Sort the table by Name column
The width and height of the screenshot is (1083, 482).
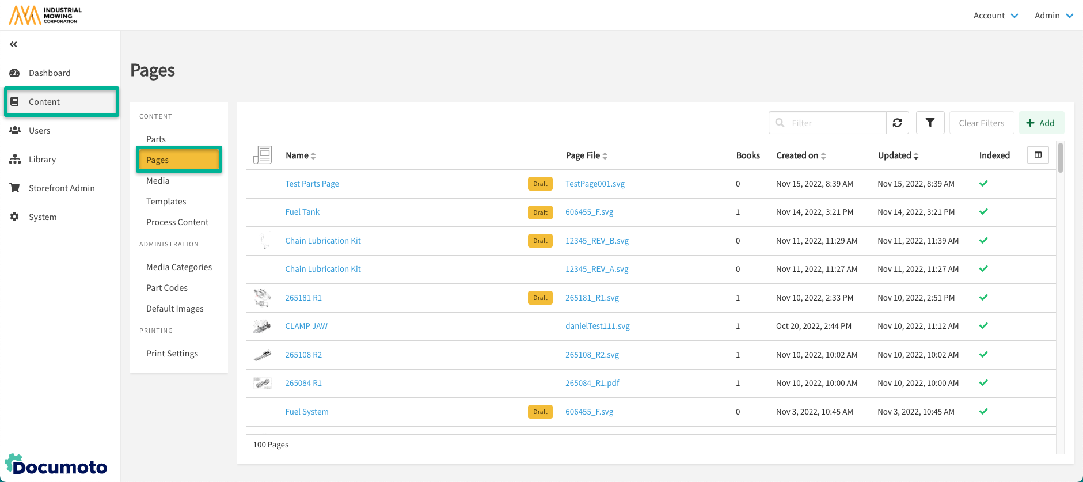click(x=301, y=155)
